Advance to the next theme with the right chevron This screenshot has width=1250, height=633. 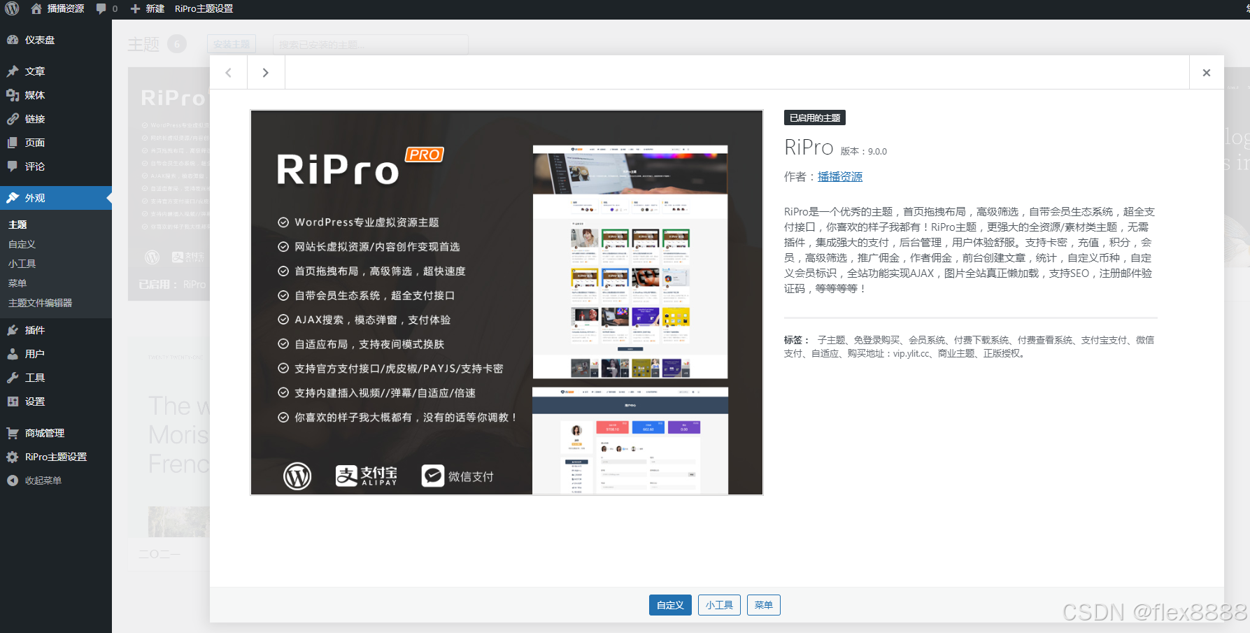(266, 72)
